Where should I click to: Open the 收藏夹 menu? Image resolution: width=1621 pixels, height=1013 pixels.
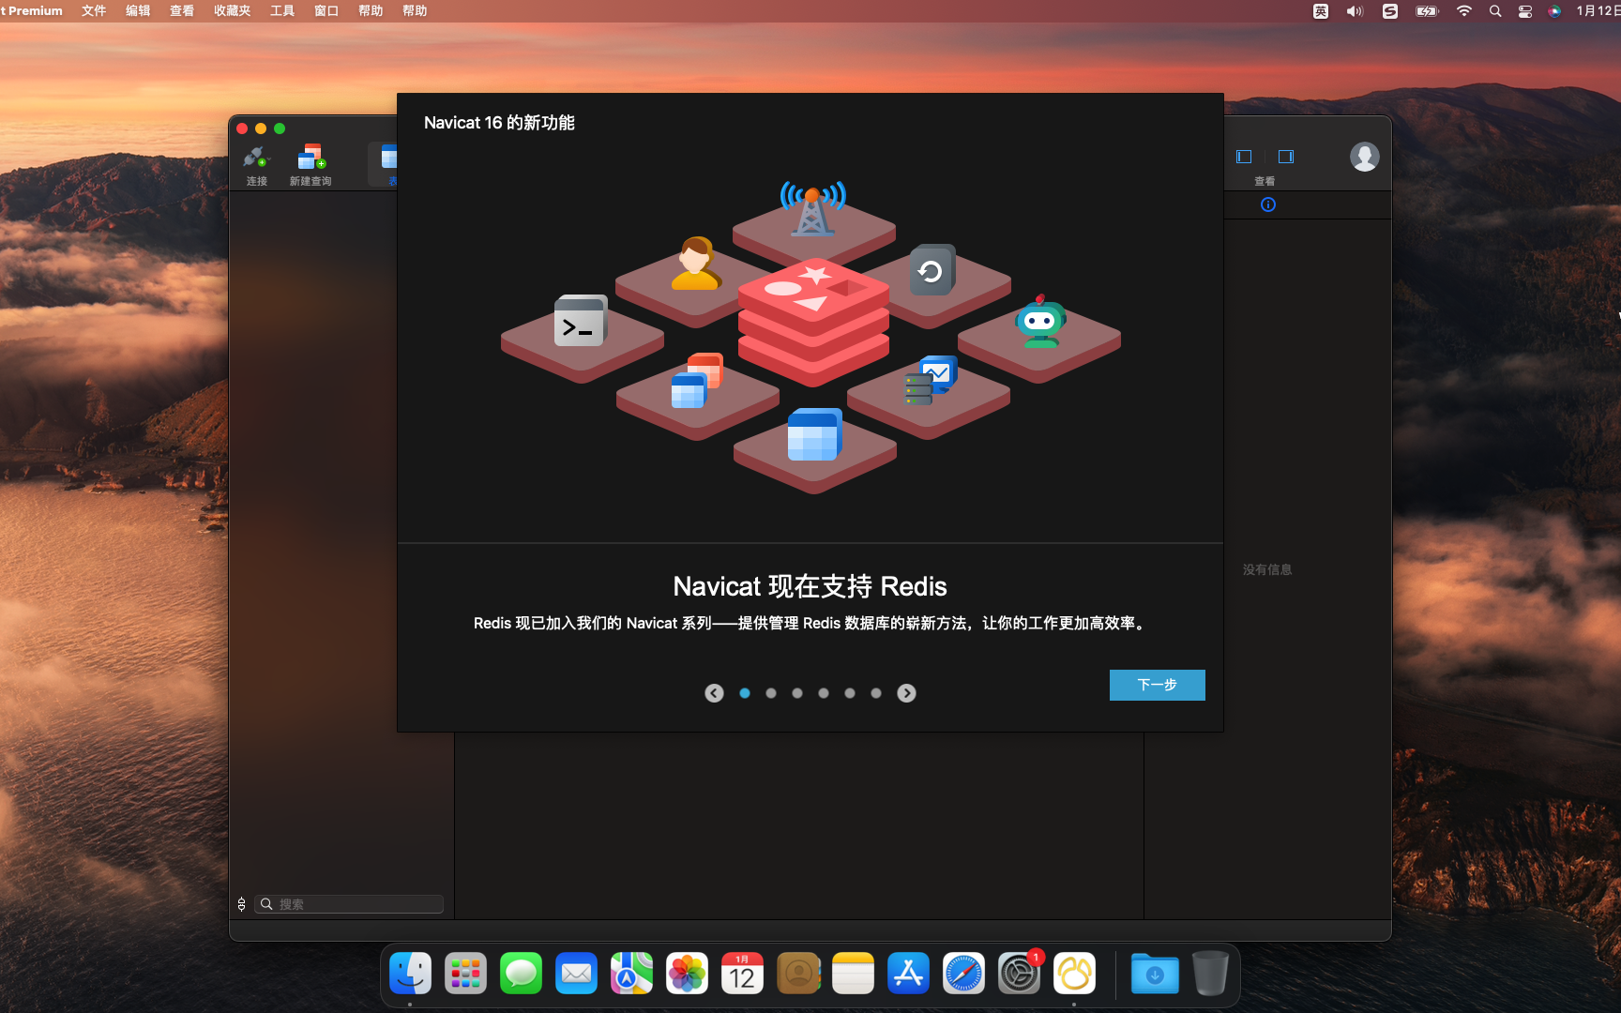pos(233,10)
